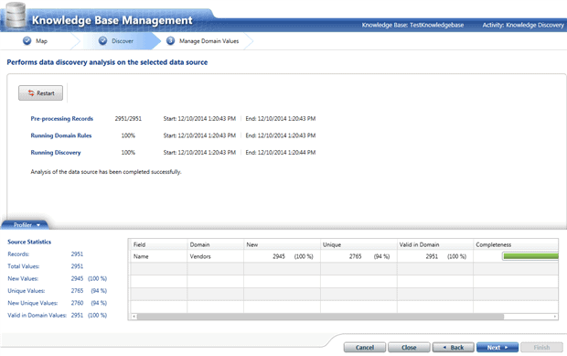Click the profiler table horizontal scrollbar thumb
Viewport: 567px width, 356px height.
[320, 317]
